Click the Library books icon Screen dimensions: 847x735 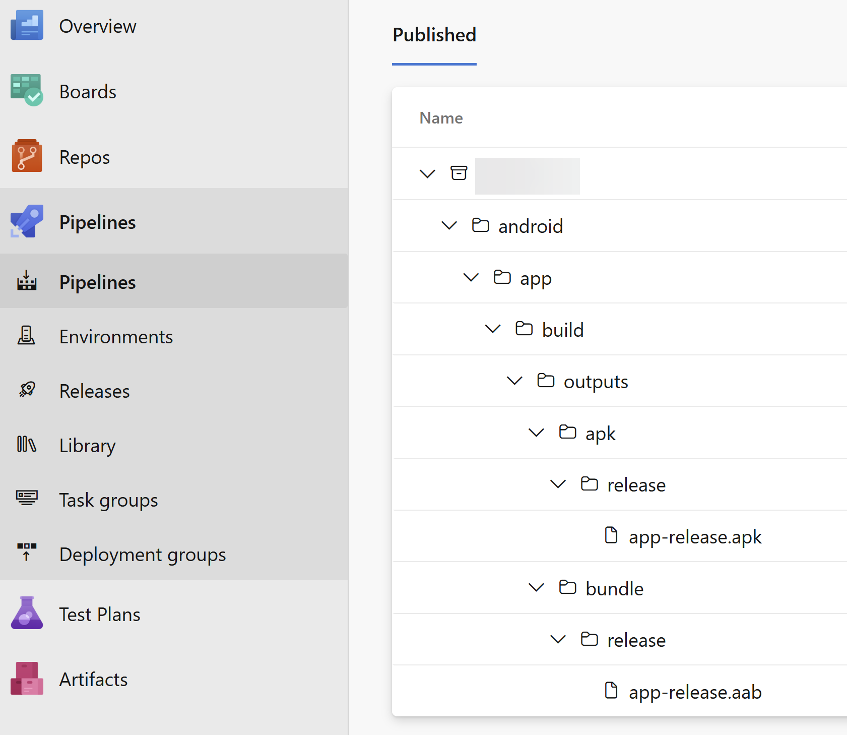coord(27,445)
